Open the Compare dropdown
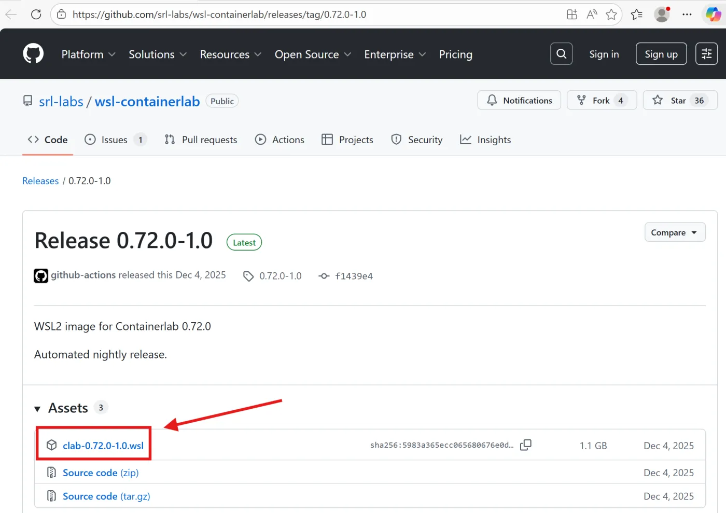 pos(674,232)
